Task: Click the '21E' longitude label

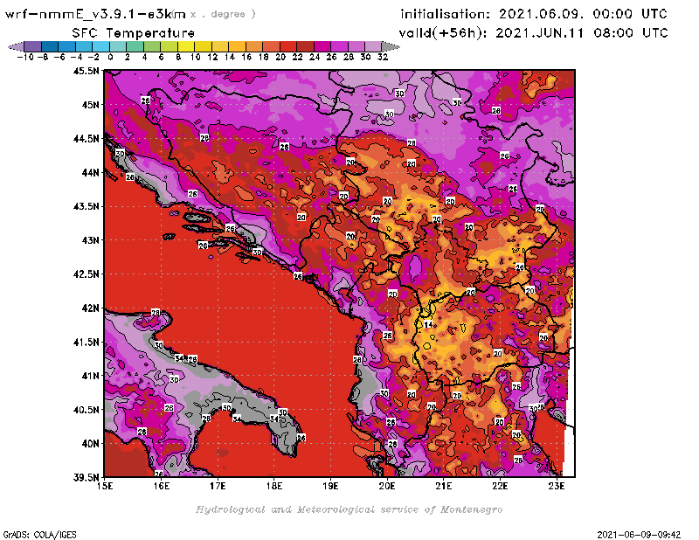Action: click(444, 487)
